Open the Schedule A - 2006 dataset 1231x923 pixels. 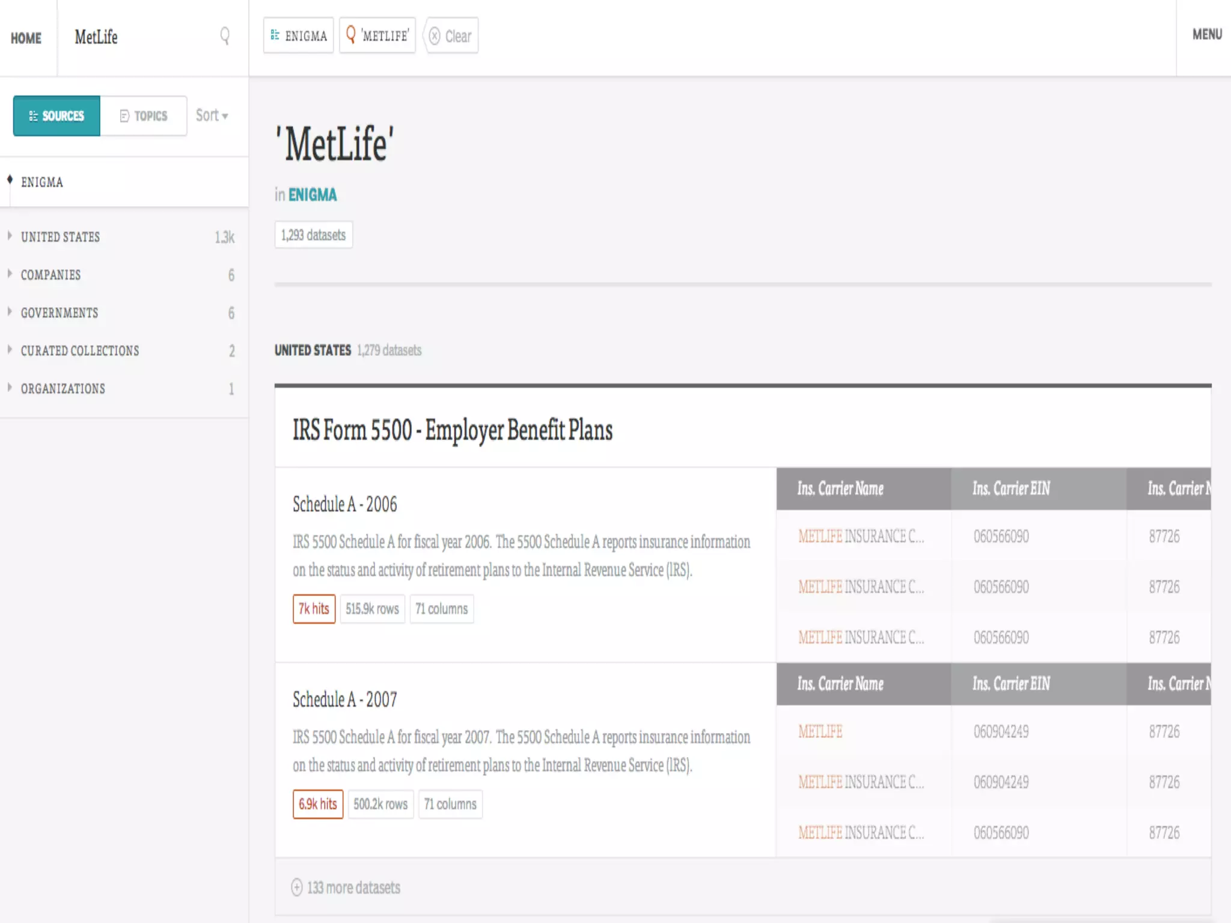point(344,504)
